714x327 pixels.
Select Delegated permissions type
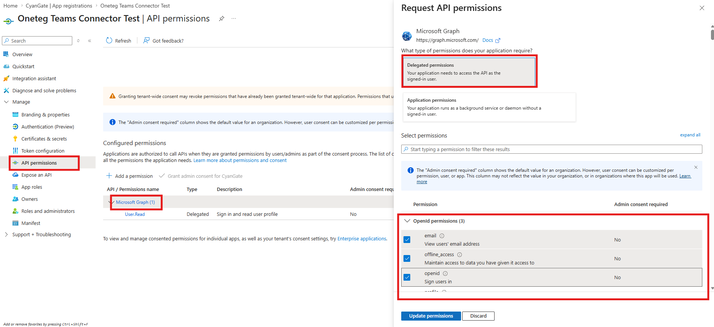pos(469,72)
